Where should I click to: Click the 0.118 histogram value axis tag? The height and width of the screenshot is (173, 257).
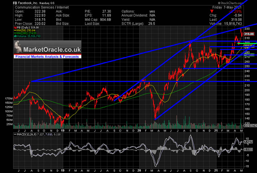[x=248, y=150]
